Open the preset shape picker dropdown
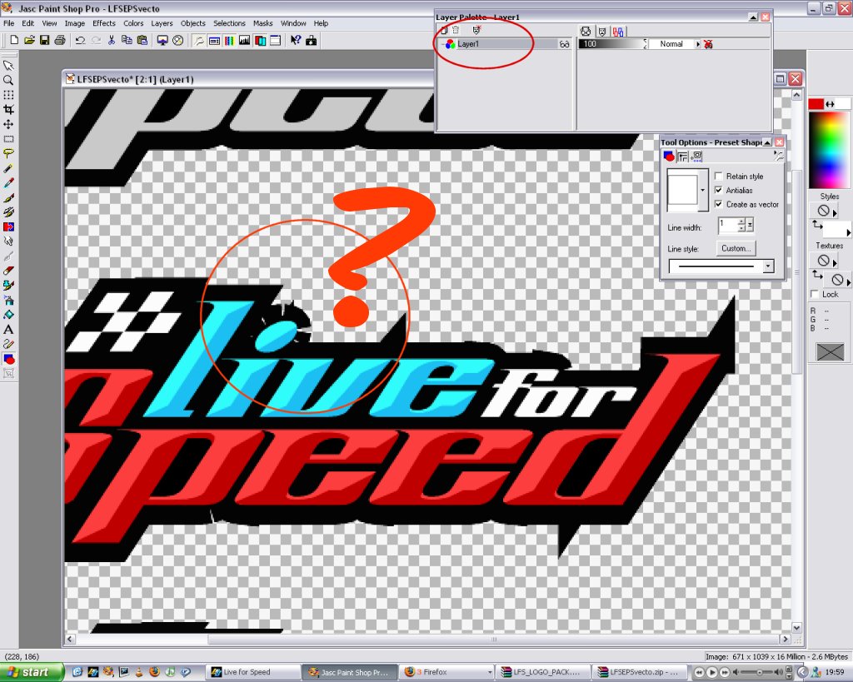 click(x=703, y=191)
